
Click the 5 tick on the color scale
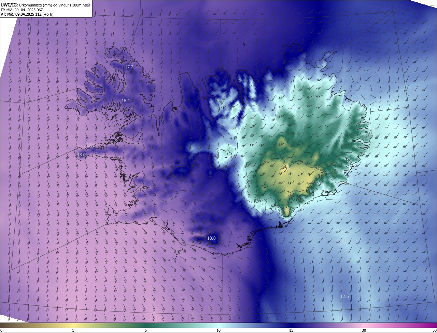[146, 330]
